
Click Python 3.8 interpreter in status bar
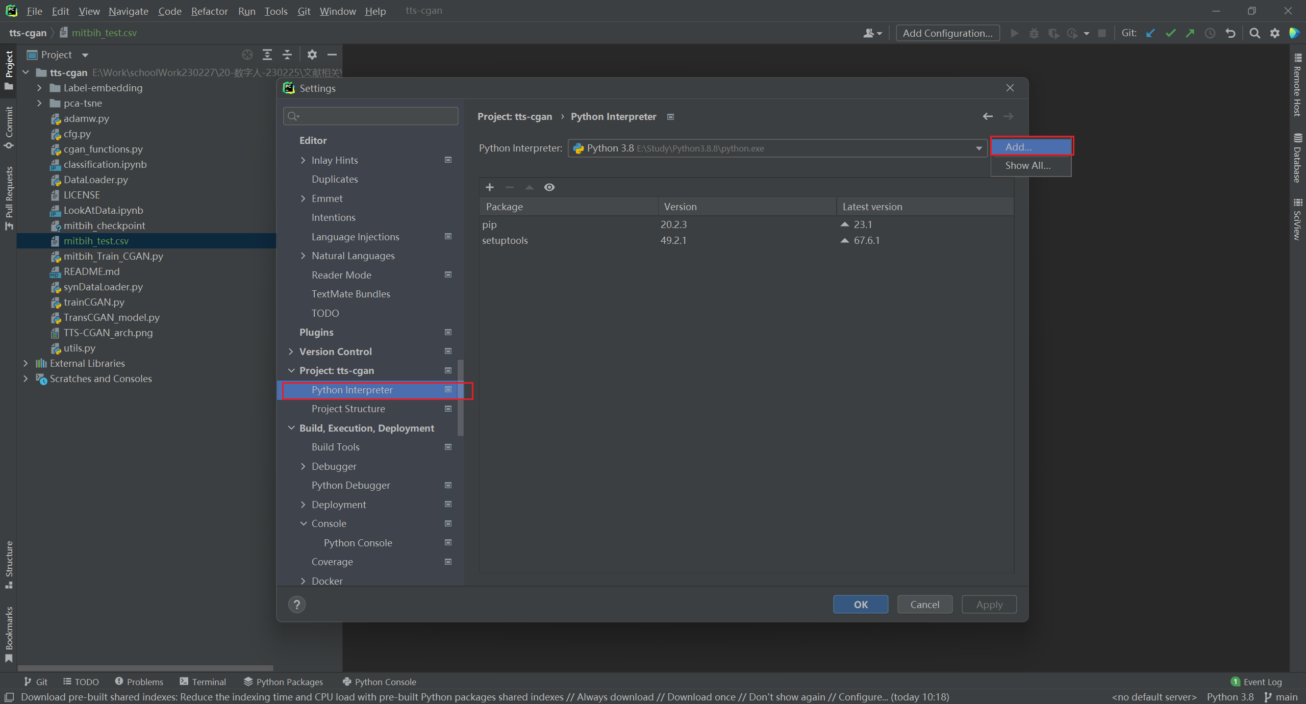(1230, 697)
